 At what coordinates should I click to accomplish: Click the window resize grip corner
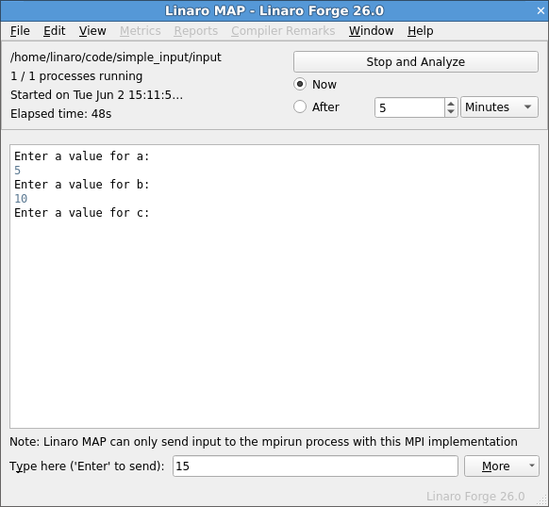pos(543,501)
